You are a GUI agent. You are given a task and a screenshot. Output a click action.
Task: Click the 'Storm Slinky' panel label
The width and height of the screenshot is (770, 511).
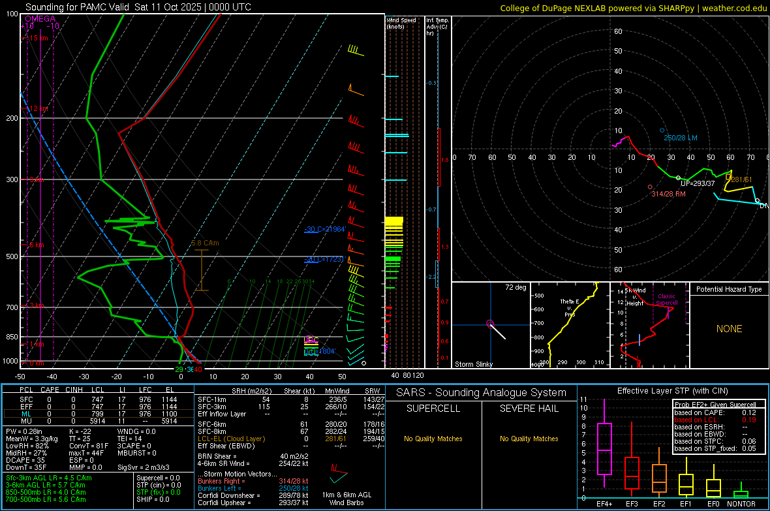point(473,364)
